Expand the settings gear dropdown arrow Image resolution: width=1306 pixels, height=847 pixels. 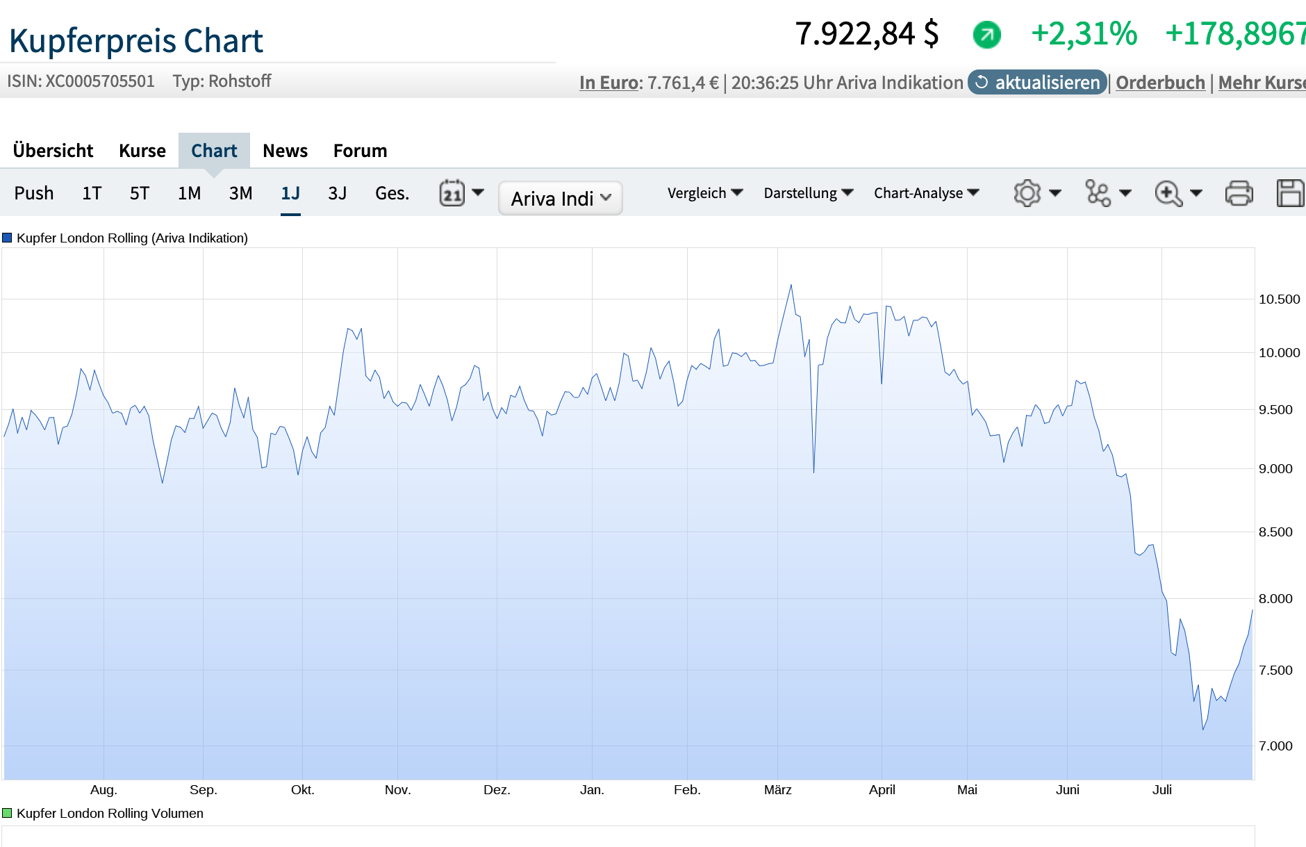(1055, 193)
